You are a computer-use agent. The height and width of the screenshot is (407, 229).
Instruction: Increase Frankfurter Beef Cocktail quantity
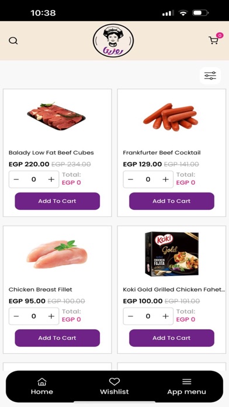click(x=166, y=180)
